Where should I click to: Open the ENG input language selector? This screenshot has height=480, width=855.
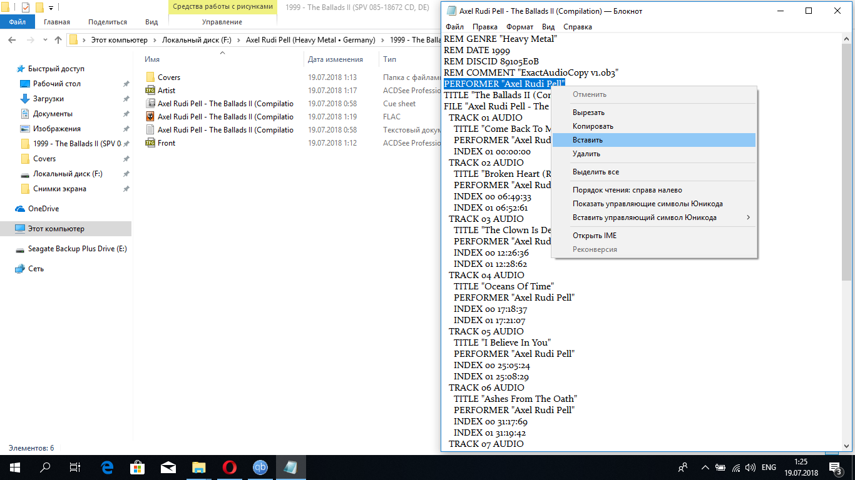click(x=769, y=467)
